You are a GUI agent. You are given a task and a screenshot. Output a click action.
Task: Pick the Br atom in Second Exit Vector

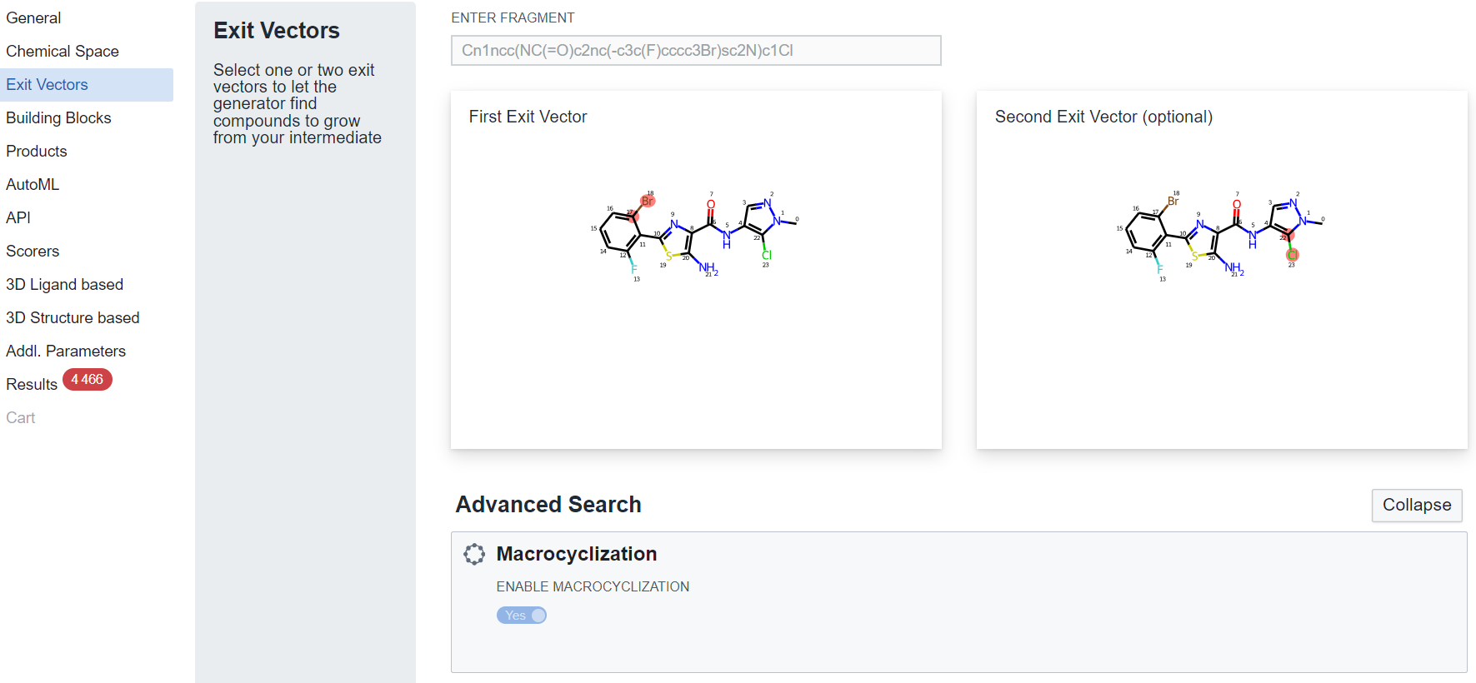1173,201
